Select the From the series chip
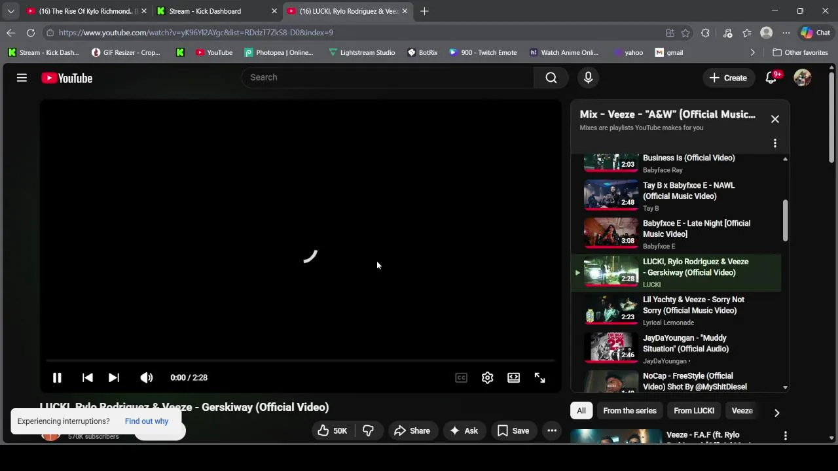Screen dimensions: 838x471 click(x=630, y=411)
